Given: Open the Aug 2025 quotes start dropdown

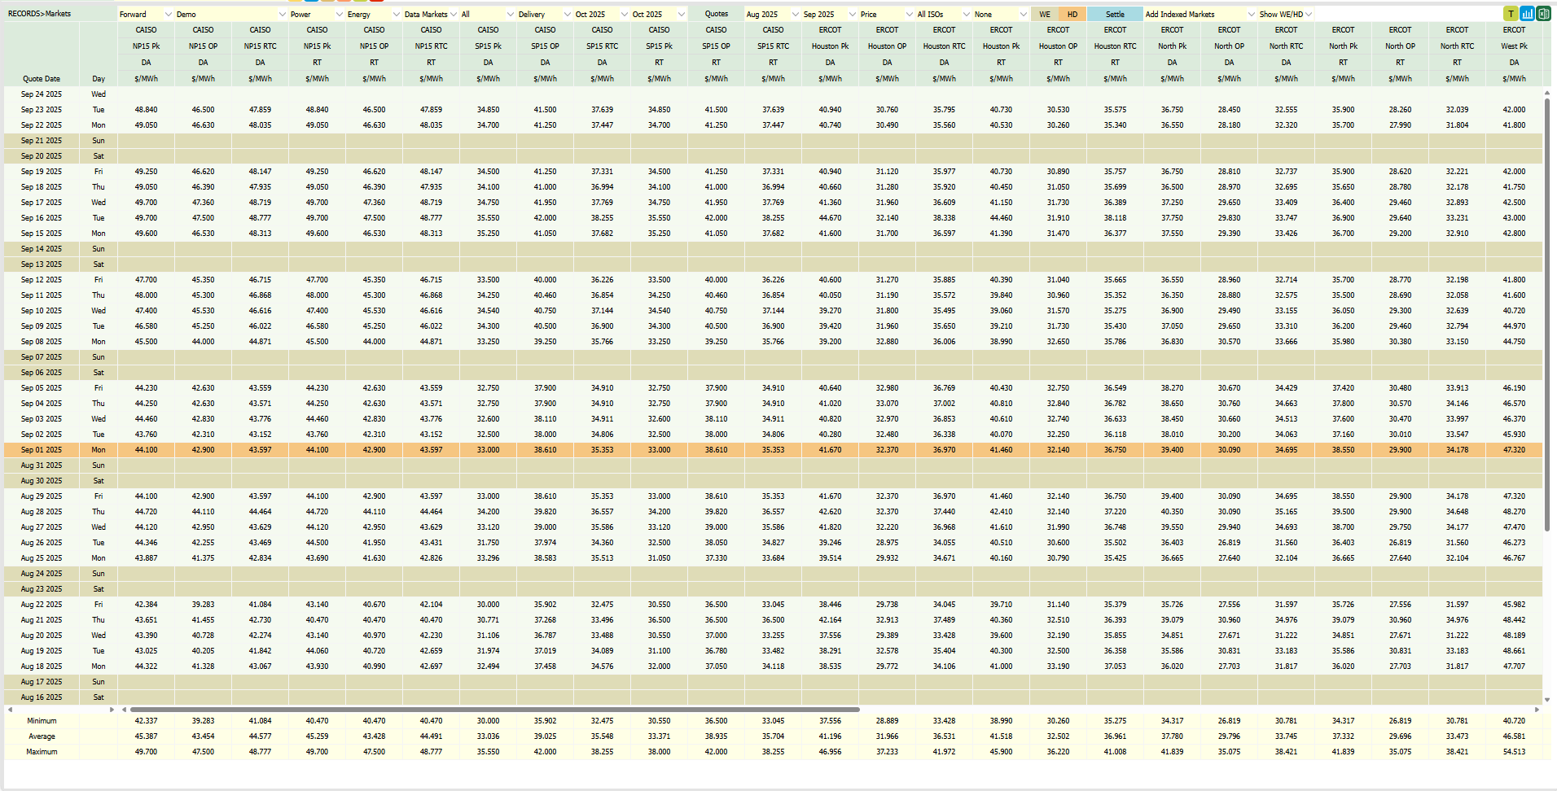Looking at the screenshot, I should (x=773, y=14).
